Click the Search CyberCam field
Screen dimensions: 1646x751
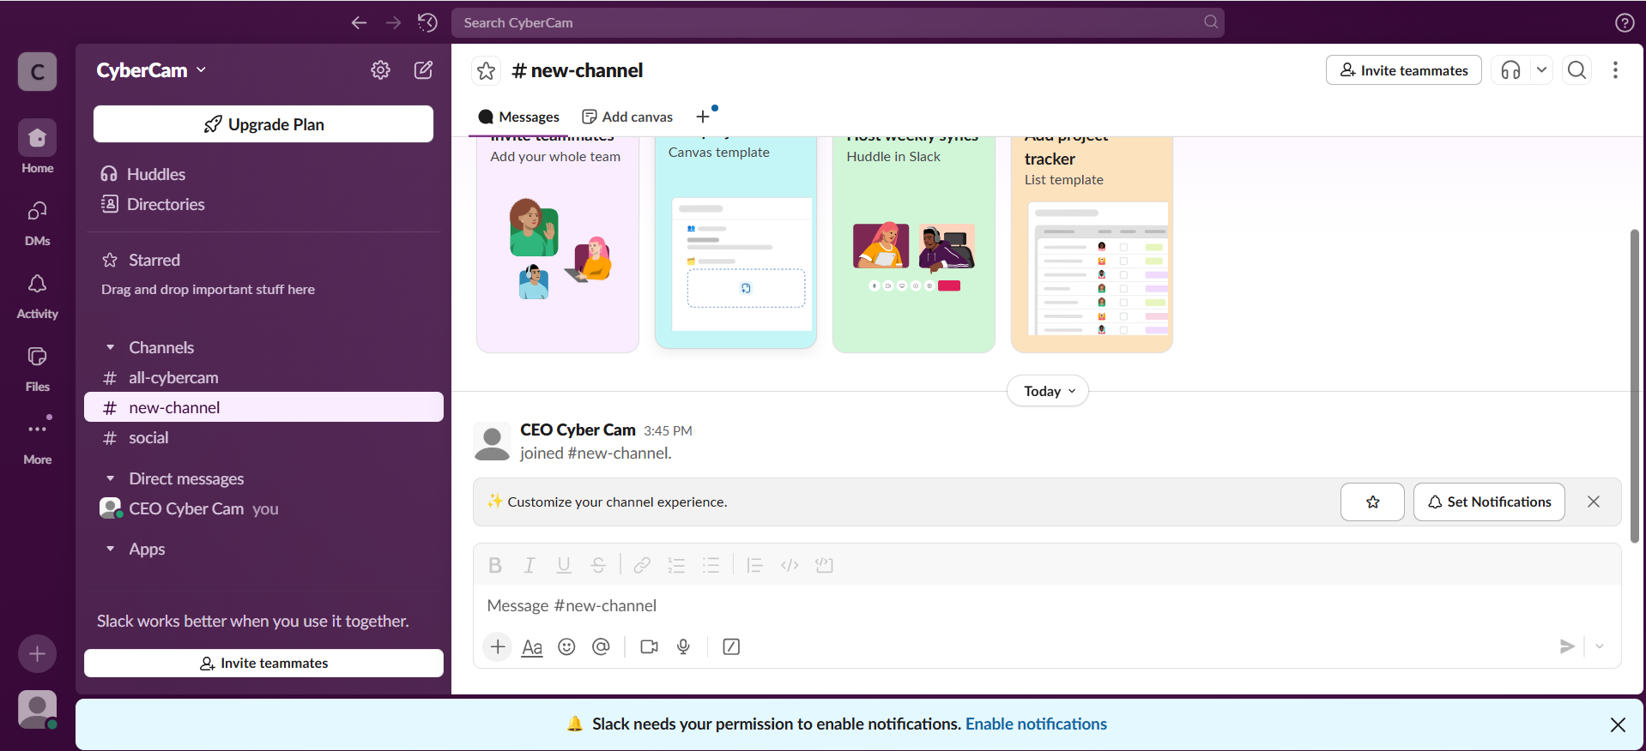coord(838,23)
